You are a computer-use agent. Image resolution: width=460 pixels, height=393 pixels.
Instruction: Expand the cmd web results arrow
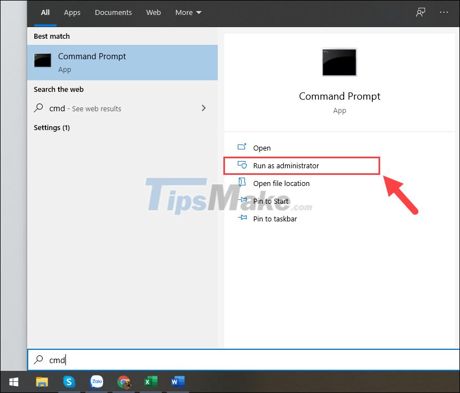tap(203, 108)
